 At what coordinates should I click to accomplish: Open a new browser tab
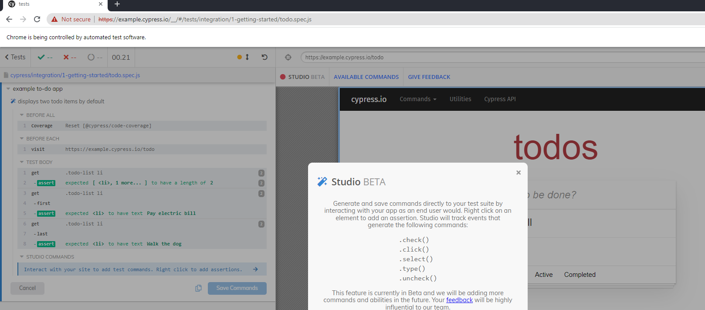click(117, 4)
